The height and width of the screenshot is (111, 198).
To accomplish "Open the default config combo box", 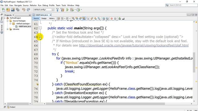I will [x=44, y=10].
